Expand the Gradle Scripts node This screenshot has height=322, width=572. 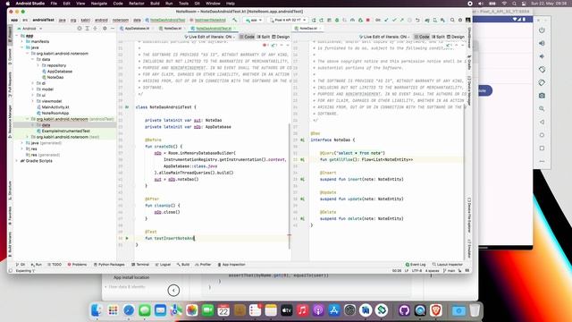pos(17,161)
